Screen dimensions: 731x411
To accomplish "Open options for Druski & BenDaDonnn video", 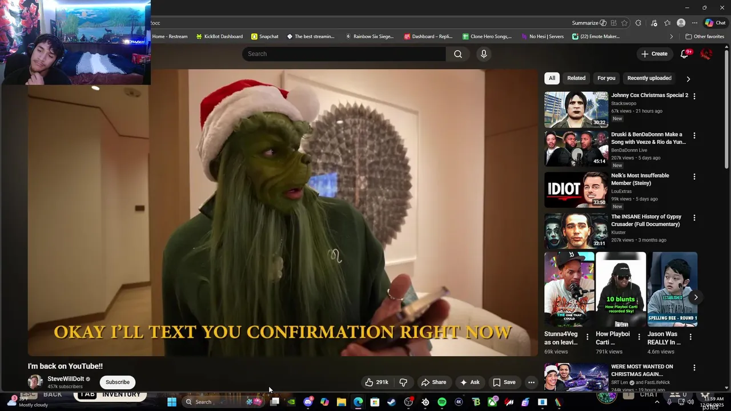I will [x=694, y=135].
